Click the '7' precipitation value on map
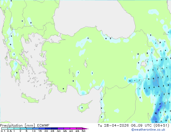This screenshot has height=132, width=171. point(158,78)
